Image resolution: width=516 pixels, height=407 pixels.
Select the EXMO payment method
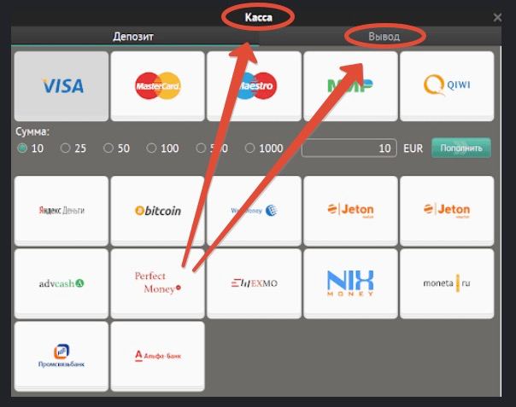[x=254, y=283]
